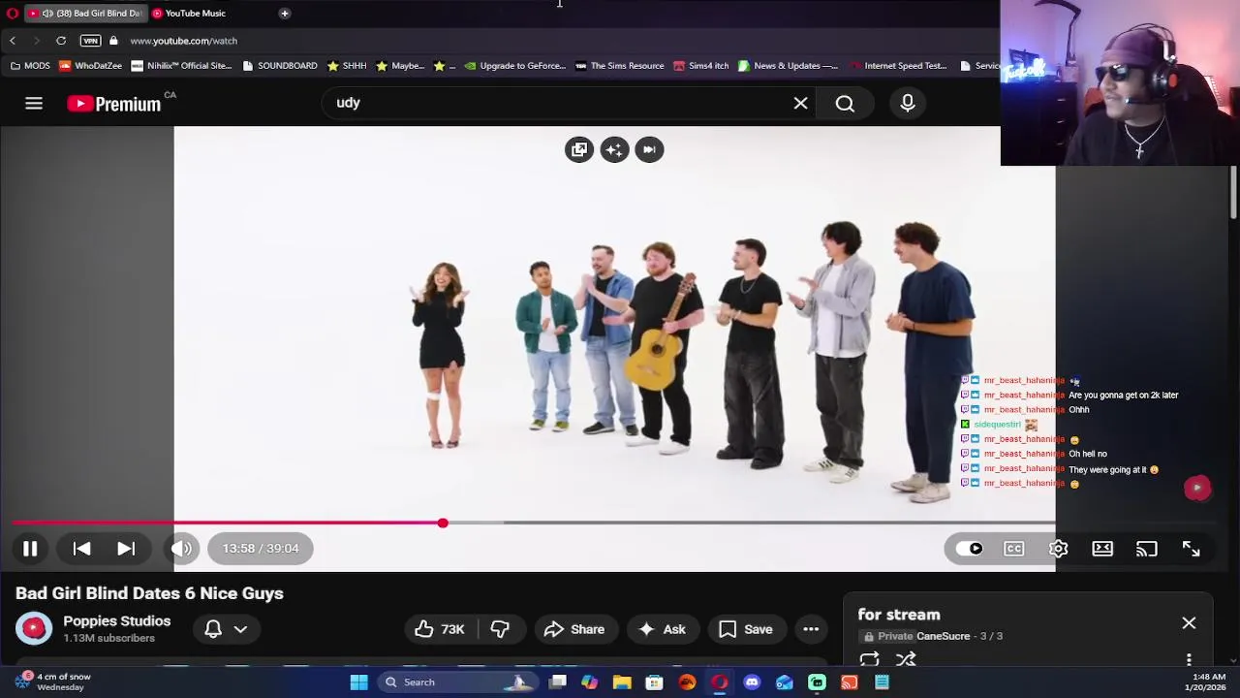Seek on the red progress bar
1240x698 pixels.
tap(228, 523)
